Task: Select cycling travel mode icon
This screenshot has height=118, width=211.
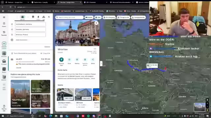Action: pos(44,17)
